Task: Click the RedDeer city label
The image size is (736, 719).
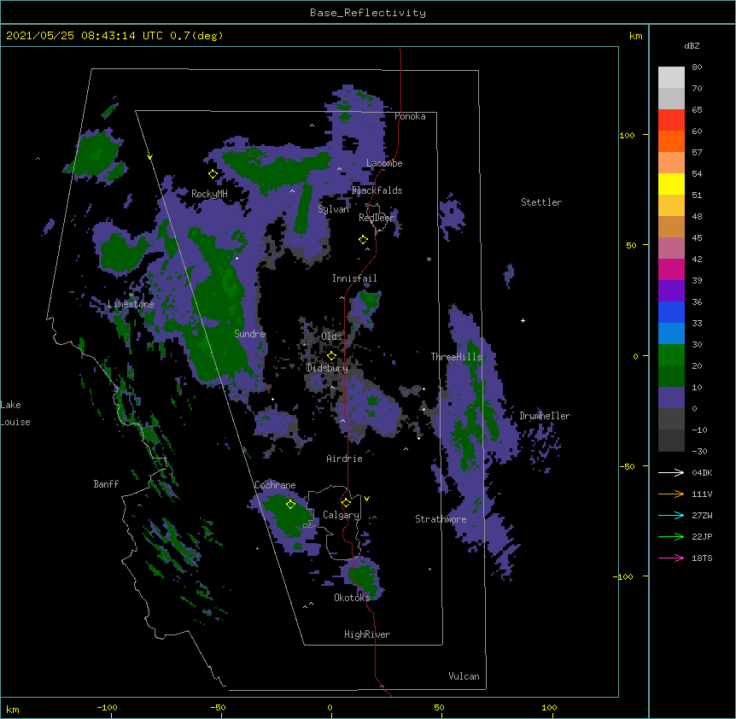Action: pyautogui.click(x=377, y=218)
